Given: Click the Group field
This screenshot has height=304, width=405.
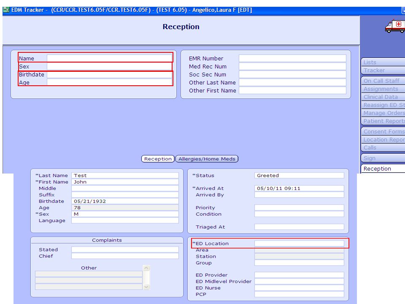Looking at the screenshot, I should (300, 263).
